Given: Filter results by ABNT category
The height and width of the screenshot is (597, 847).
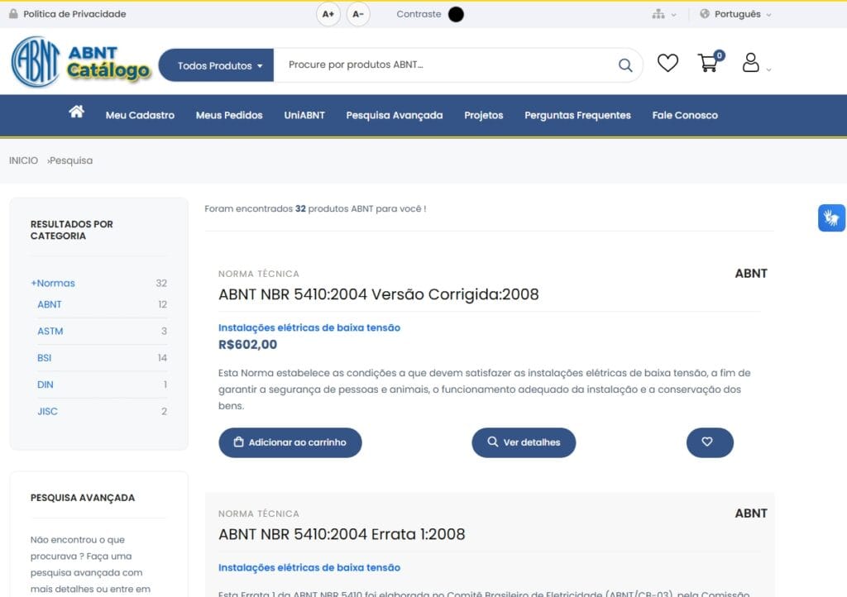Looking at the screenshot, I should pos(49,304).
